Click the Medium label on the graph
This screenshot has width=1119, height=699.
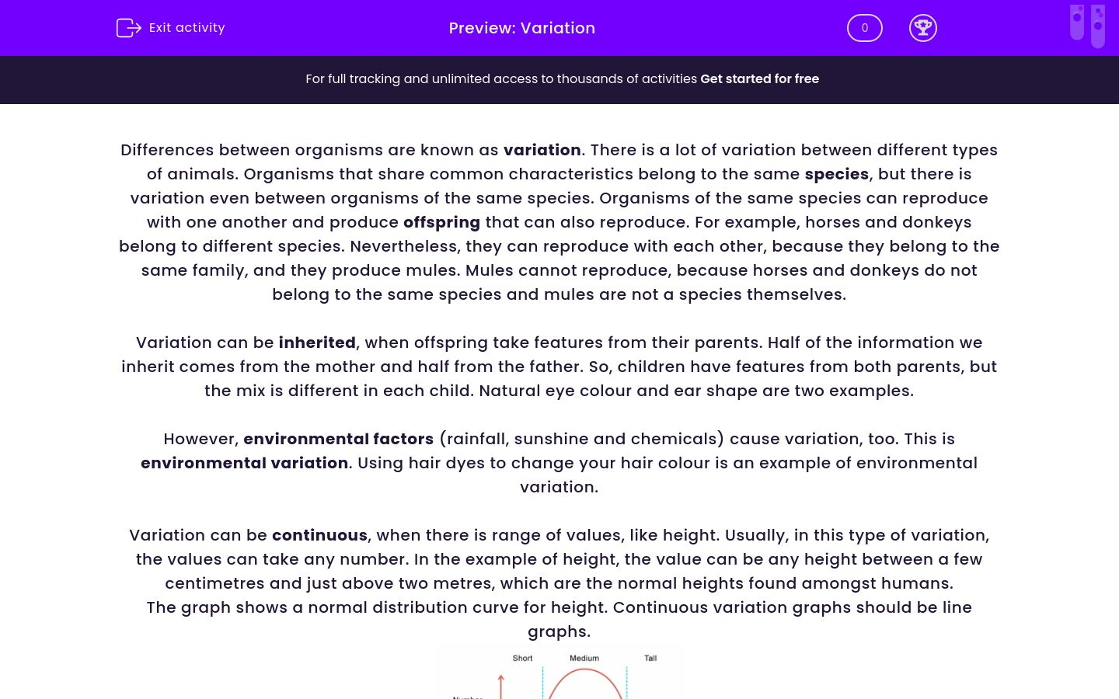pos(584,658)
